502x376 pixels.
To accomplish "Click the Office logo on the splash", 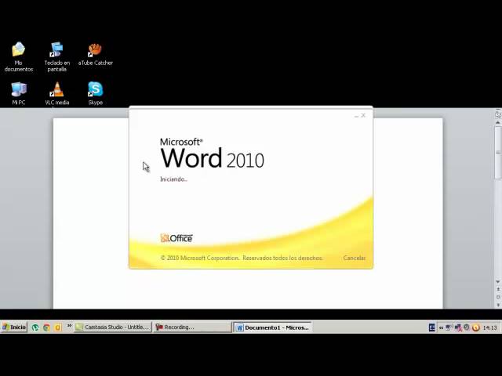I will click(176, 238).
